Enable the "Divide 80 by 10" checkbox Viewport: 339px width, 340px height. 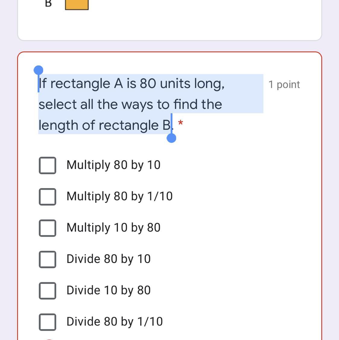[x=47, y=259]
